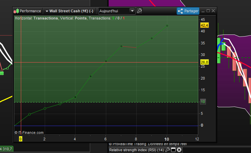Open RSI indicator wrench settings
Screen dimensions: 251x153
pyautogui.click(x=167, y=150)
